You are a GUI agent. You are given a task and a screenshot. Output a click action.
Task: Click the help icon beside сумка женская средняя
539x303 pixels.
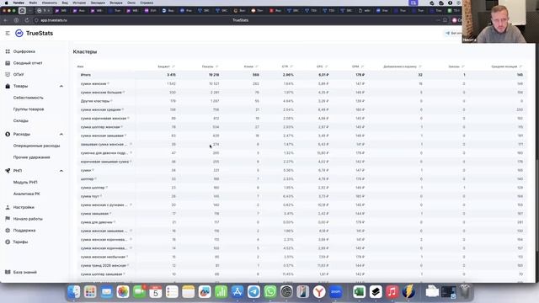(x=123, y=109)
